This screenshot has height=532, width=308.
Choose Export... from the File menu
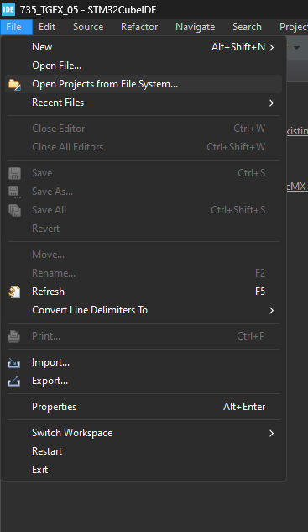point(144,381)
